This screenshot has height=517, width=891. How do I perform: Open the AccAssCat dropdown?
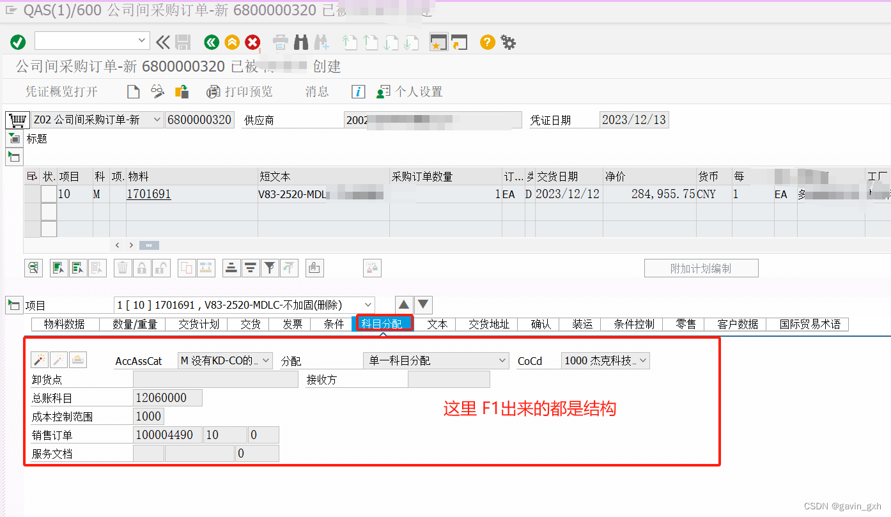pyautogui.click(x=267, y=360)
